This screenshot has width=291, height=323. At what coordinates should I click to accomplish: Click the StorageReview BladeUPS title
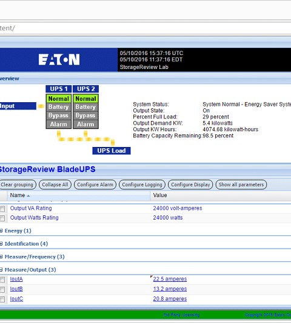(x=48, y=169)
